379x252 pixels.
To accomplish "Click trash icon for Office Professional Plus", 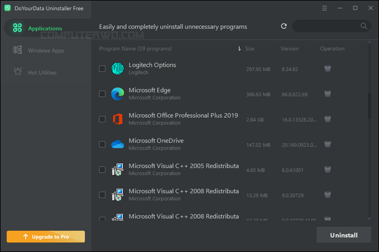I will point(327,119).
